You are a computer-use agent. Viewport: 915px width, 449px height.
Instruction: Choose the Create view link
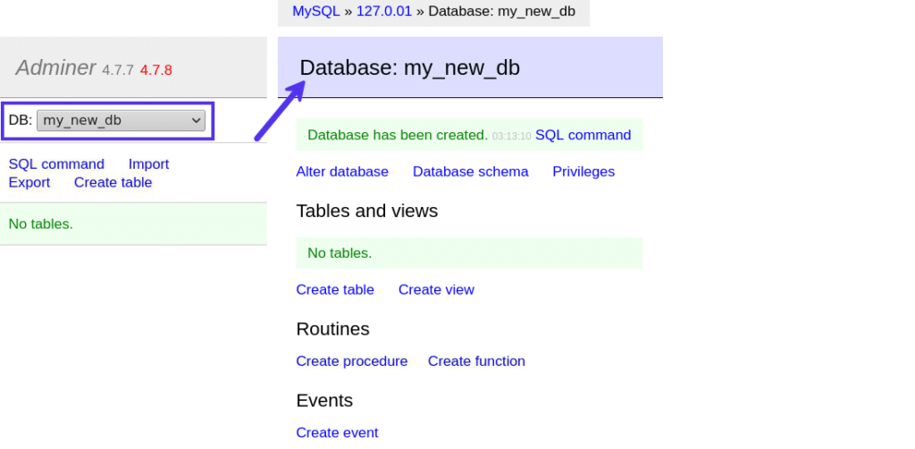tap(436, 289)
